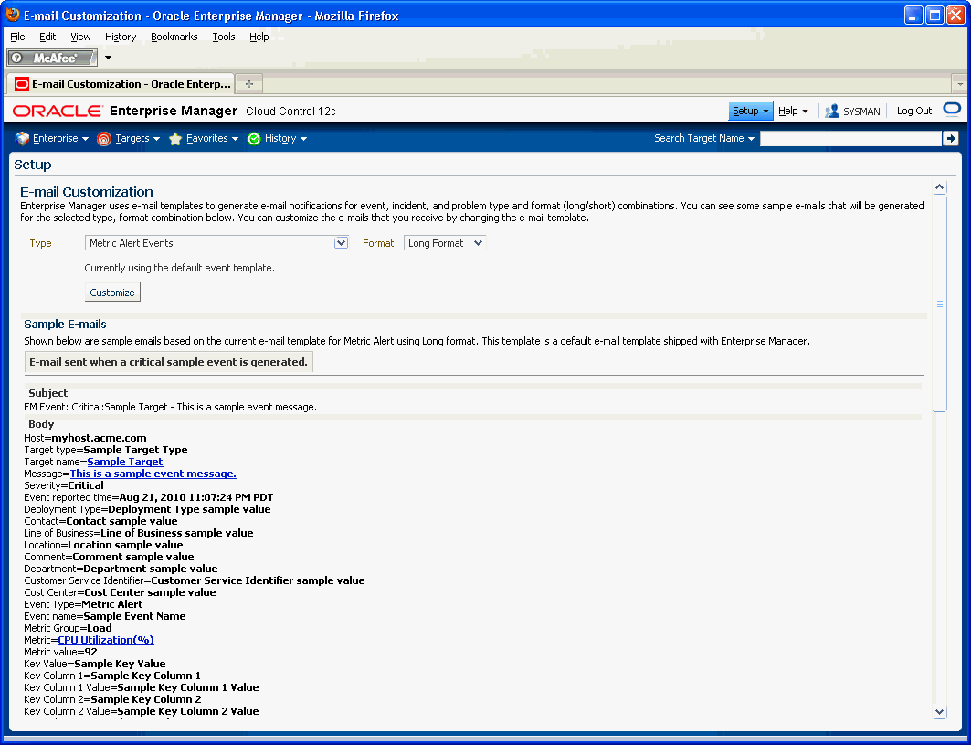Click the Setup page title
971x745 pixels.
33,165
